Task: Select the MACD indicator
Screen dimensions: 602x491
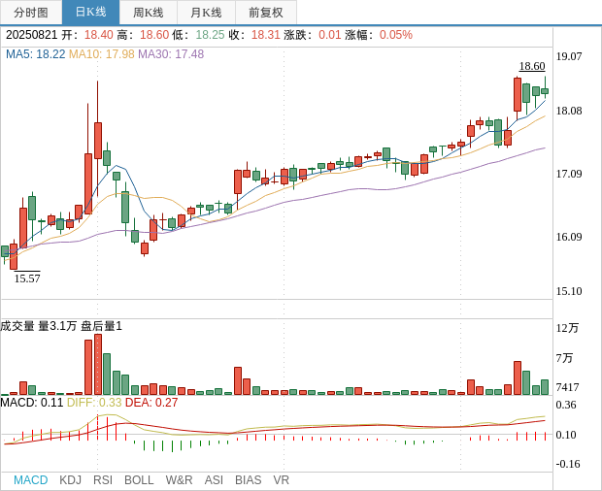Action: [x=31, y=480]
